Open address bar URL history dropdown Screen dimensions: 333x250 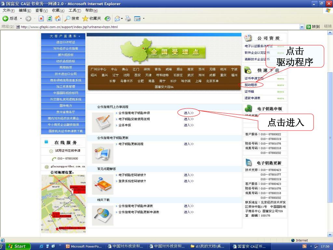click(302, 27)
